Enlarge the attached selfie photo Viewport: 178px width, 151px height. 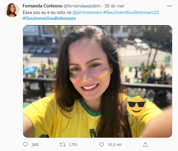coord(98,59)
